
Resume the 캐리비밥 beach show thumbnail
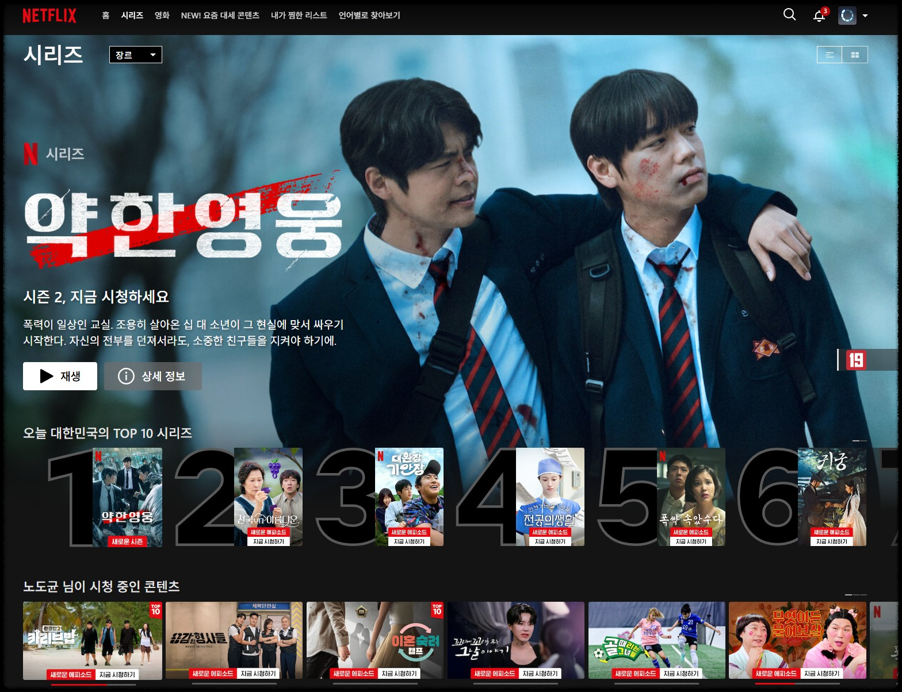[x=93, y=640]
